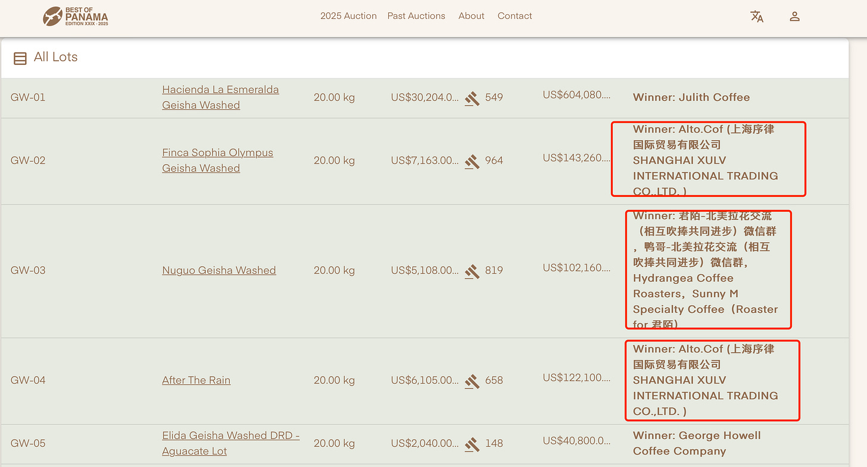The height and width of the screenshot is (467, 867).
Task: Click the 20.00 kg weight for GW-03
Action: click(x=334, y=270)
